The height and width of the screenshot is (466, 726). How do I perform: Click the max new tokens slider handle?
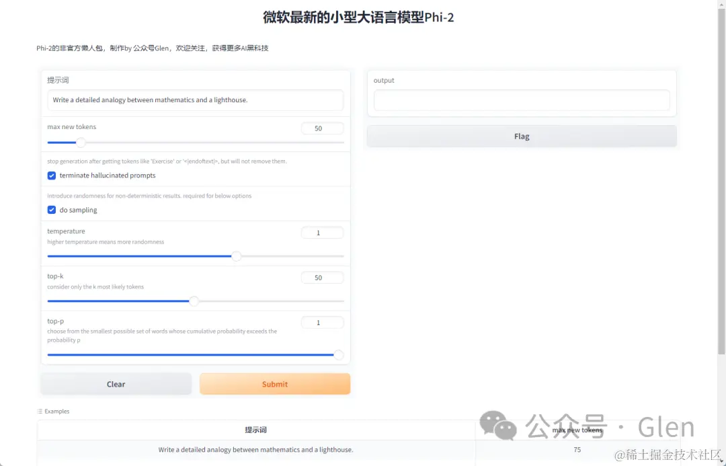[81, 143]
